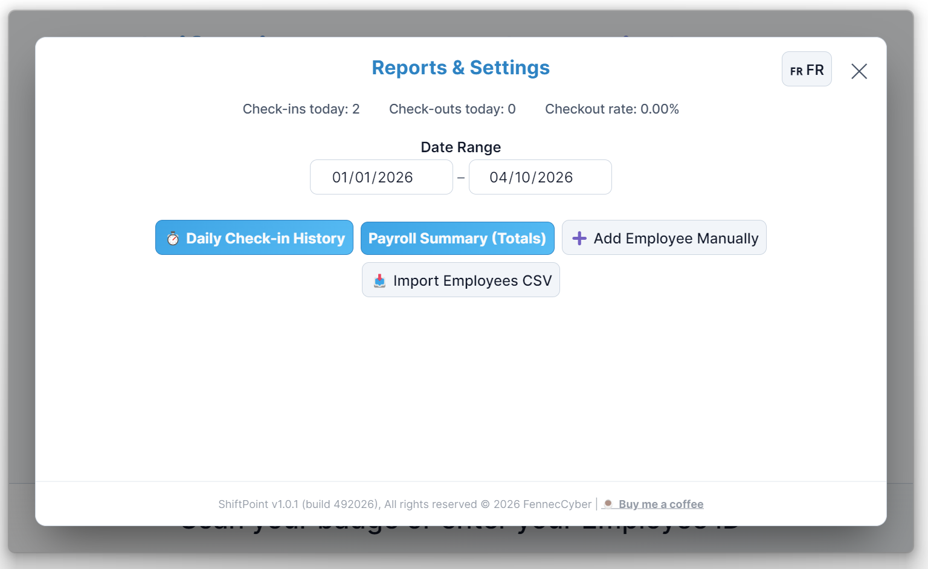This screenshot has width=928, height=569.
Task: Open the start date picker showing 01/01/2026
Action: tap(381, 177)
